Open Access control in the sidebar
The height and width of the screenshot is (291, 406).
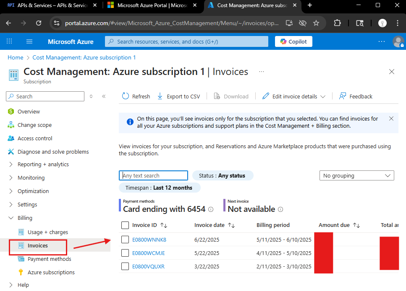[x=35, y=139]
